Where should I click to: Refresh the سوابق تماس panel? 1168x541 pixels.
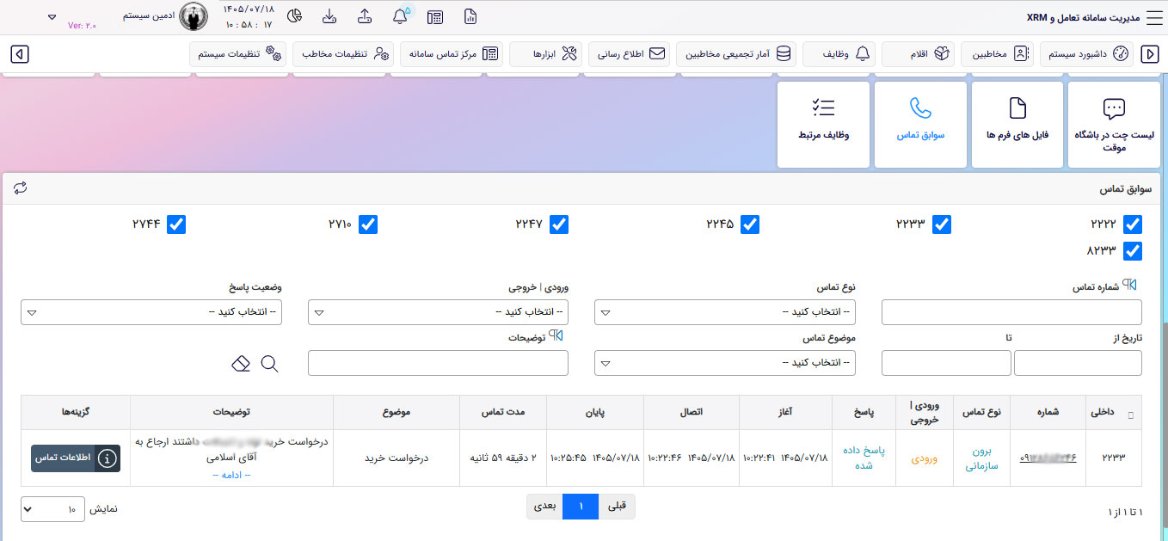tap(21, 188)
